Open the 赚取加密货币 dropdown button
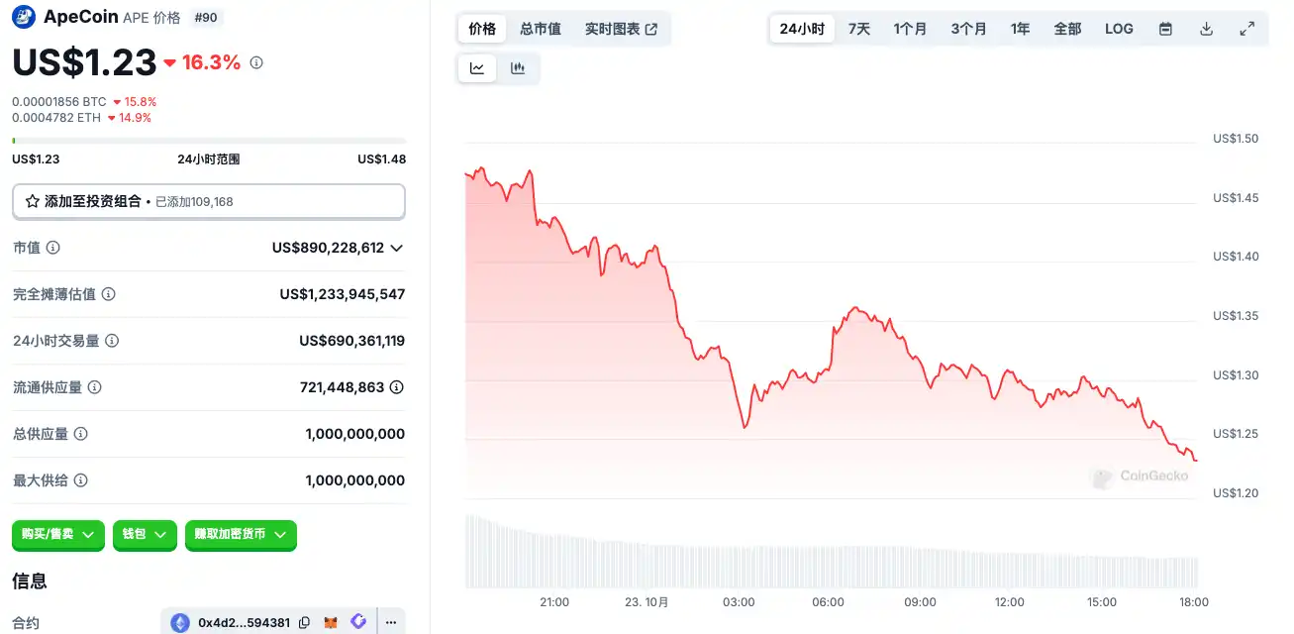Screen dimensions: 1294x634 coord(241,534)
